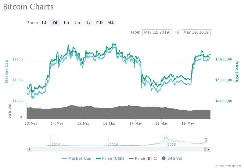Click the gray circle icon beside 24h Vol

(x=163, y=158)
